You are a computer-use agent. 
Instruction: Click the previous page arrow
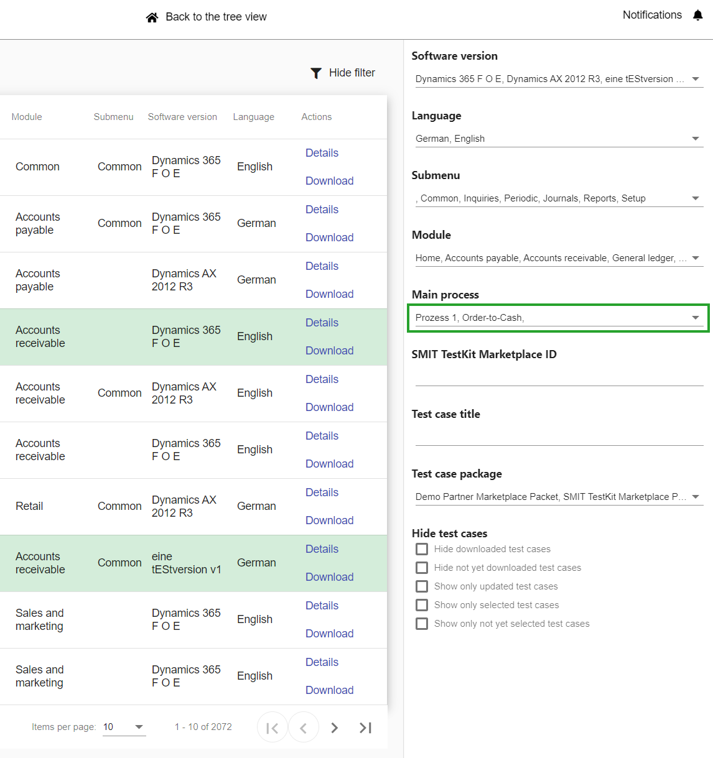pyautogui.click(x=304, y=728)
